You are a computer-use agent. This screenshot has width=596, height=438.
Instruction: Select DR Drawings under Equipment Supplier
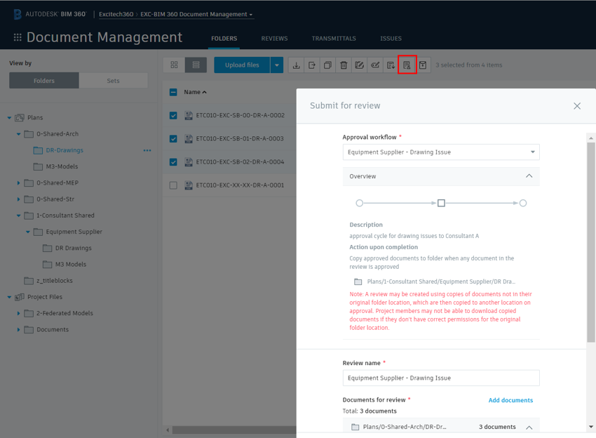(74, 248)
